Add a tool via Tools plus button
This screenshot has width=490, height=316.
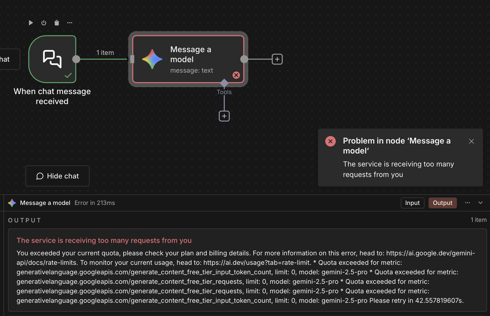pos(224,116)
